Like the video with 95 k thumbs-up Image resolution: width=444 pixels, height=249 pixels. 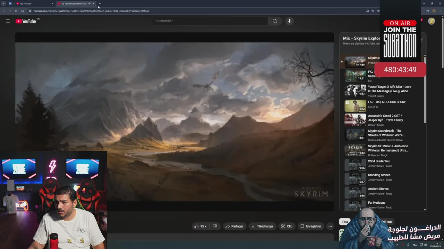coord(200,226)
